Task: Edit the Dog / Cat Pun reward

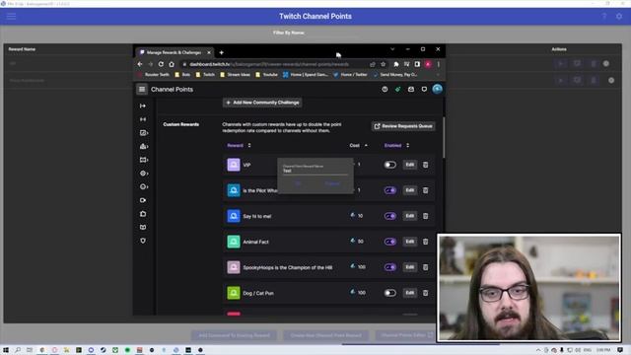Action: 410,293
